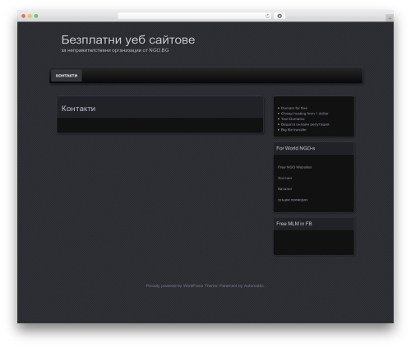Click the yellow minimize window dot
The image size is (411, 348).
click(x=30, y=16)
